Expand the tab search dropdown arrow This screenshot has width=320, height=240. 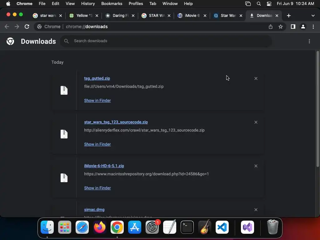click(313, 16)
